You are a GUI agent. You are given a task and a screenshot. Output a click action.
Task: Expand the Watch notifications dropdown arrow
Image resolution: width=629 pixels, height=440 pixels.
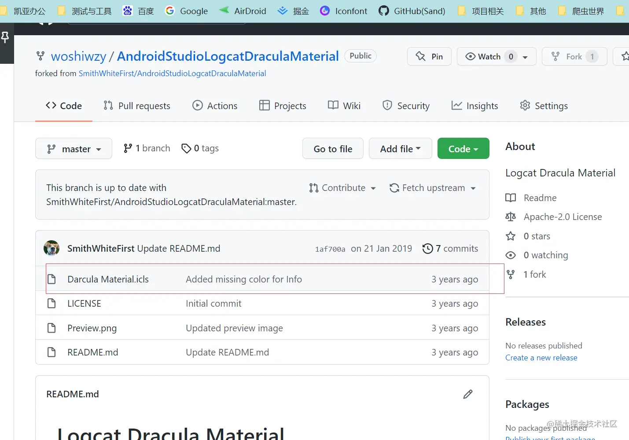point(525,57)
